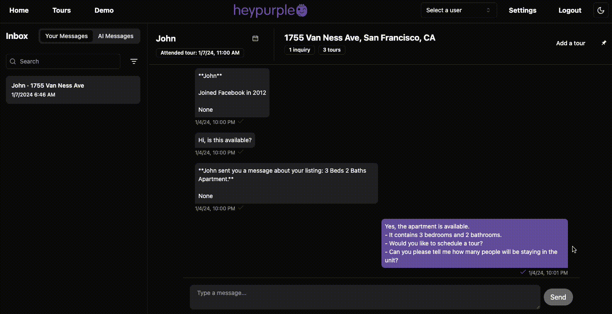Click Logout
Screen dimensions: 612x314
(570, 11)
